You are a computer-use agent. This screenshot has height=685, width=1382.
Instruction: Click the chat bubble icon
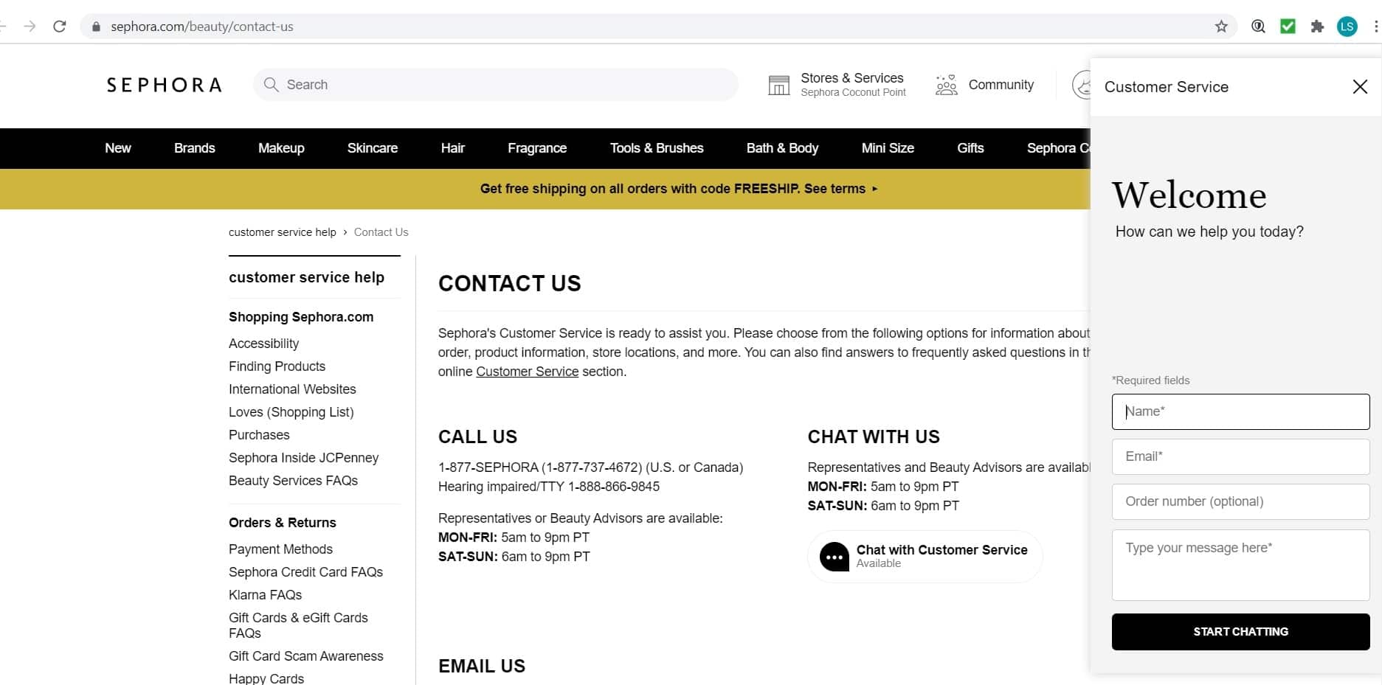835,557
